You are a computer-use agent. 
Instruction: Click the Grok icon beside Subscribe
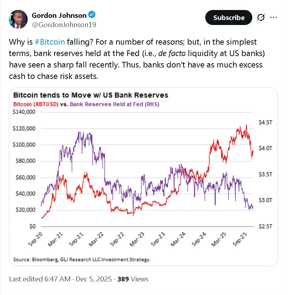click(x=261, y=17)
